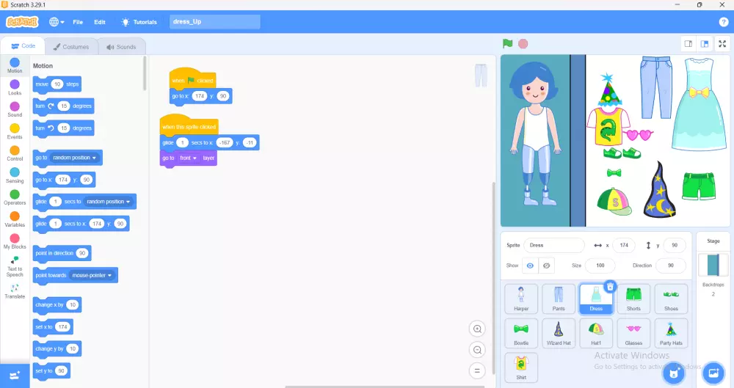Select the Control block category
Viewport: 734px width, 388px height.
[x=15, y=153]
